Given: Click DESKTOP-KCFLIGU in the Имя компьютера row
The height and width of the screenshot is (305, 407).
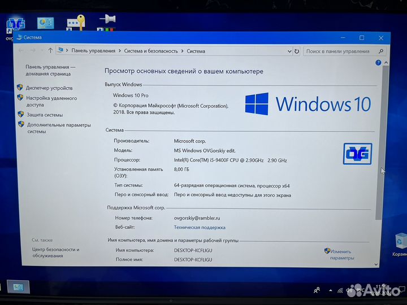Looking at the screenshot, I should 193,251.
